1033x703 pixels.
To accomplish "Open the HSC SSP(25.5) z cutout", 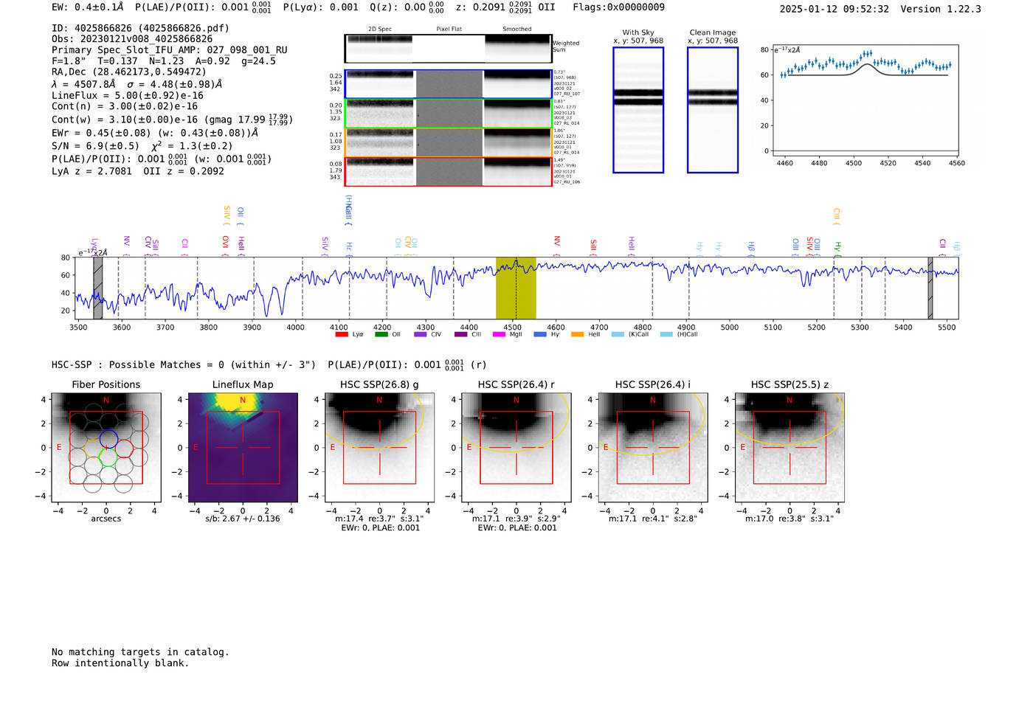I will [x=790, y=447].
